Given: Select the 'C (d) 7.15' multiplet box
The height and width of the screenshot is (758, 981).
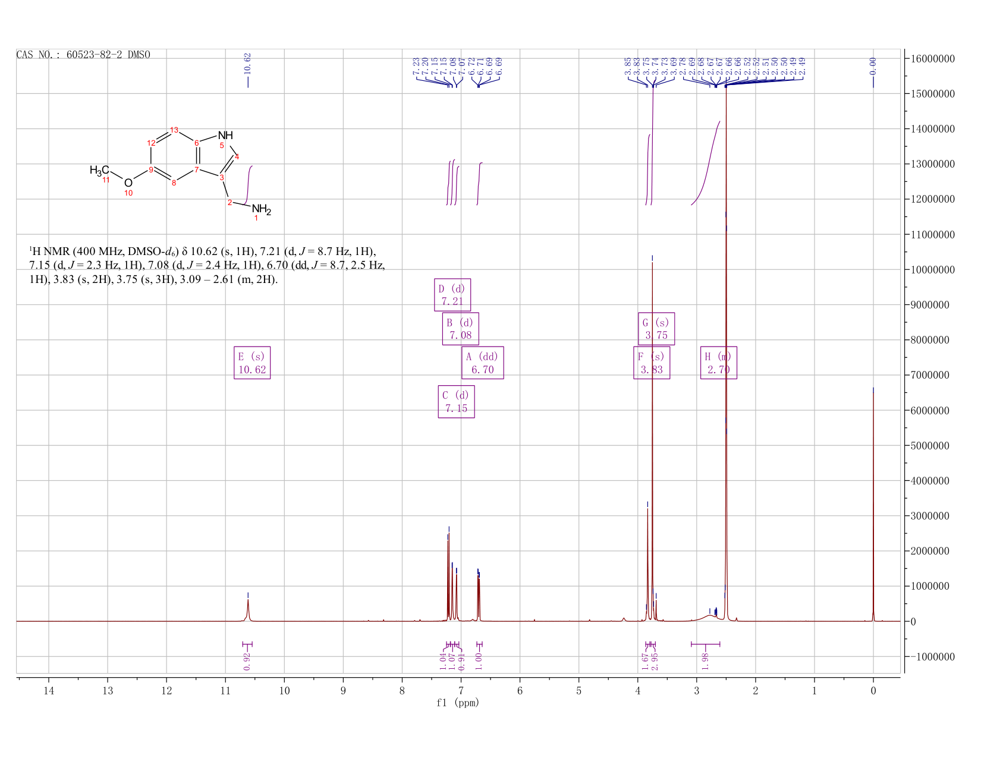Looking at the screenshot, I should click(457, 402).
